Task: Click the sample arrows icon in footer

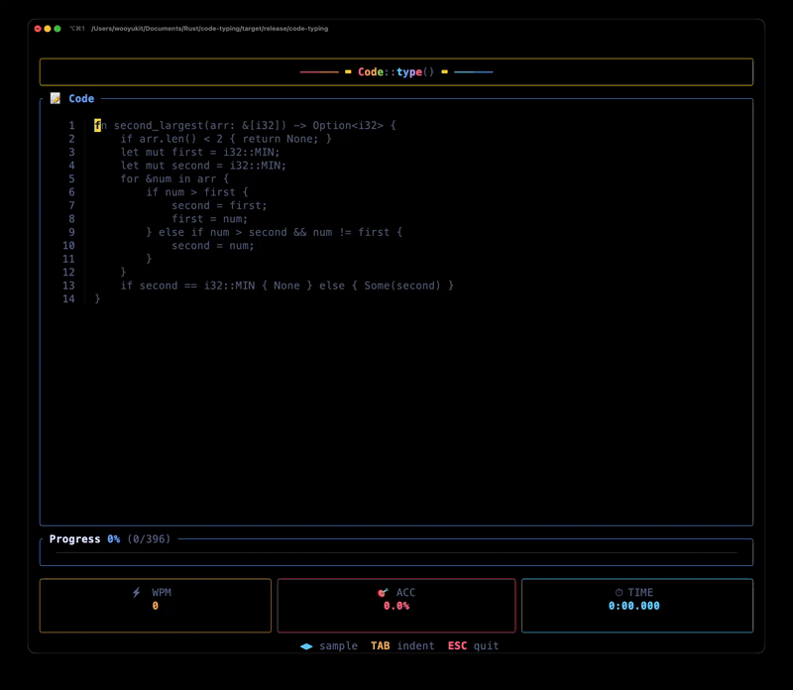Action: [306, 646]
